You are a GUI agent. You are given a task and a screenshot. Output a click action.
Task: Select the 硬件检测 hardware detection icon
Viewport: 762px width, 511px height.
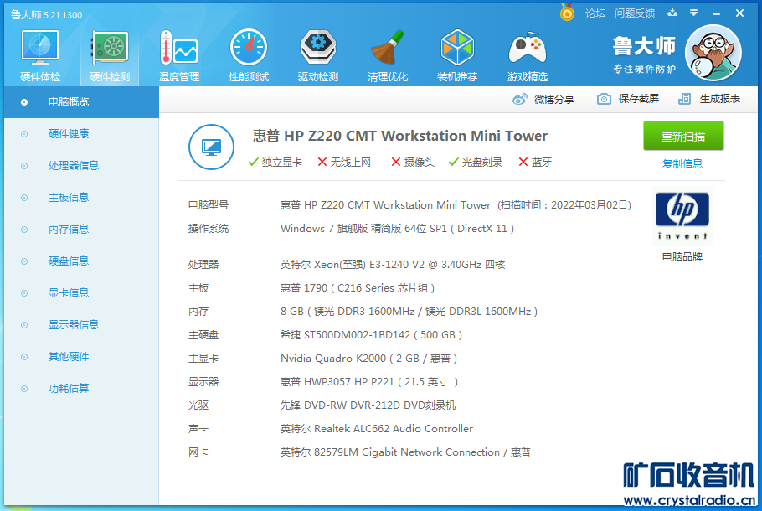(x=110, y=56)
